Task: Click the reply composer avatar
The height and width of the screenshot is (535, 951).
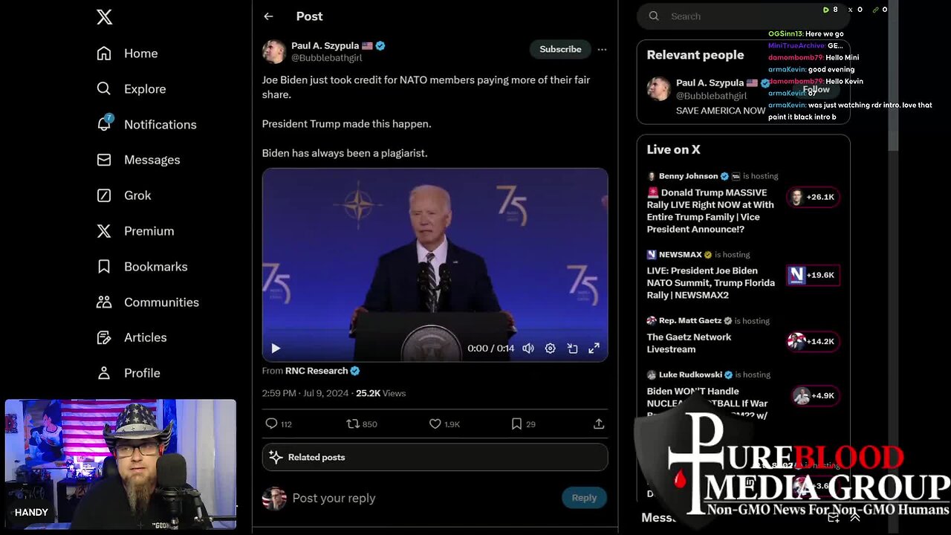Action: (x=274, y=498)
